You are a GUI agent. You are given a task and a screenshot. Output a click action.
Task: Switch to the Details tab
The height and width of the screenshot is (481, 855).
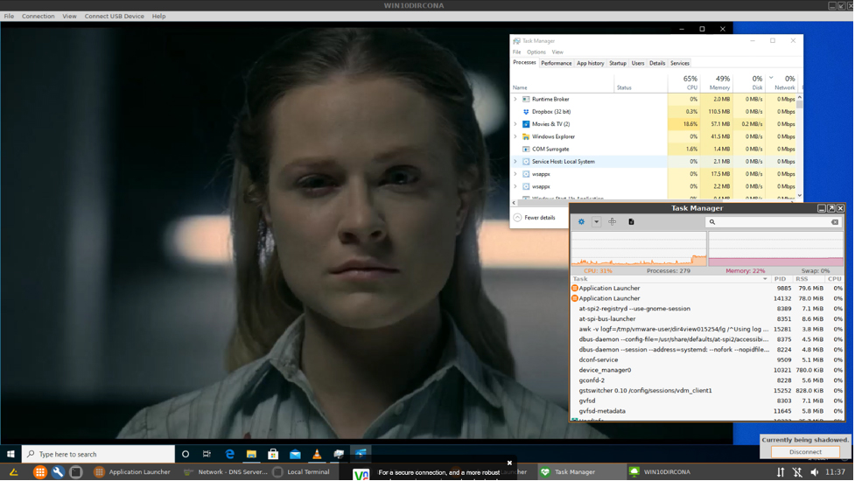(x=657, y=63)
